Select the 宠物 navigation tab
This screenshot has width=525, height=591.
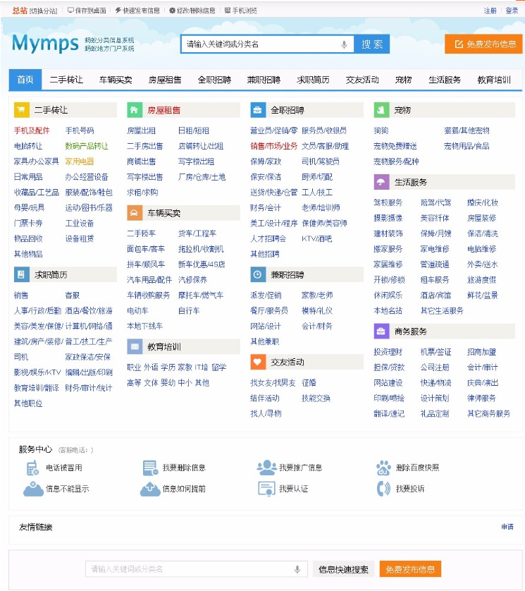[x=403, y=80]
